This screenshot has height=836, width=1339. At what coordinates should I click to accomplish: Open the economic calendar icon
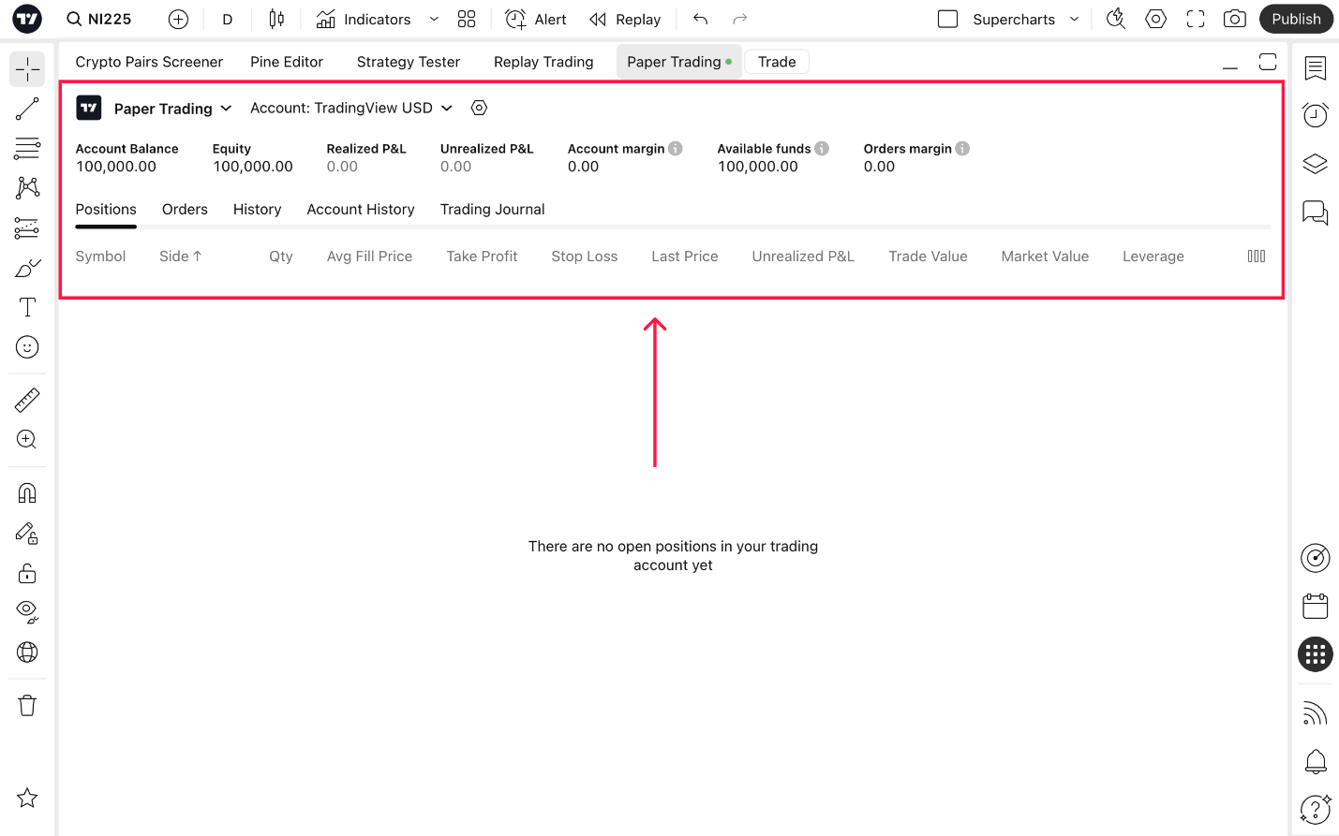pyautogui.click(x=1316, y=607)
